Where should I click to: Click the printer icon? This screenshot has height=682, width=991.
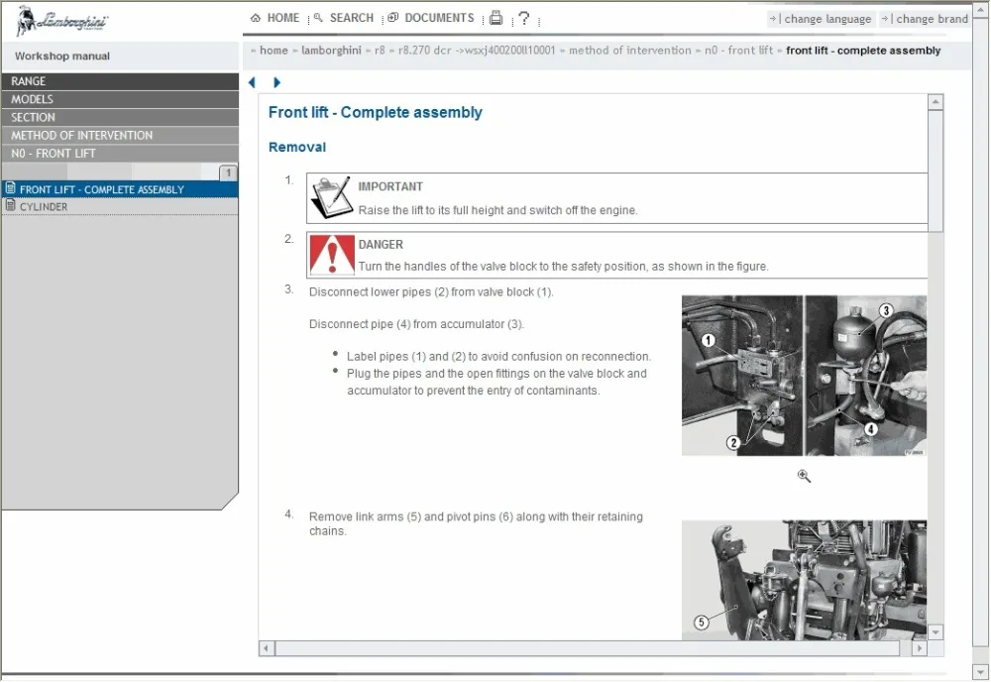pos(496,18)
